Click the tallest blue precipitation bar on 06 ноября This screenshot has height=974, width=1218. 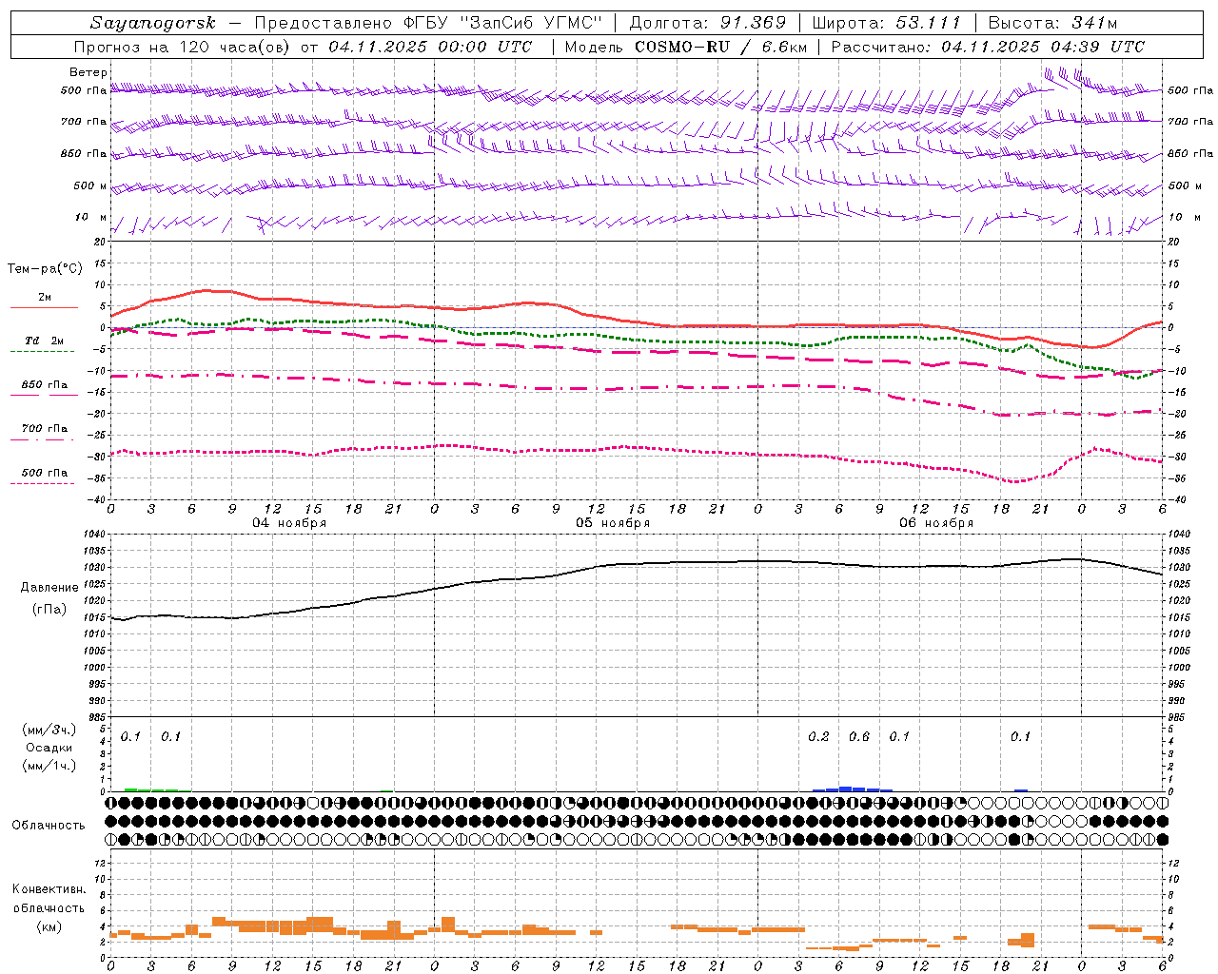tap(845, 789)
